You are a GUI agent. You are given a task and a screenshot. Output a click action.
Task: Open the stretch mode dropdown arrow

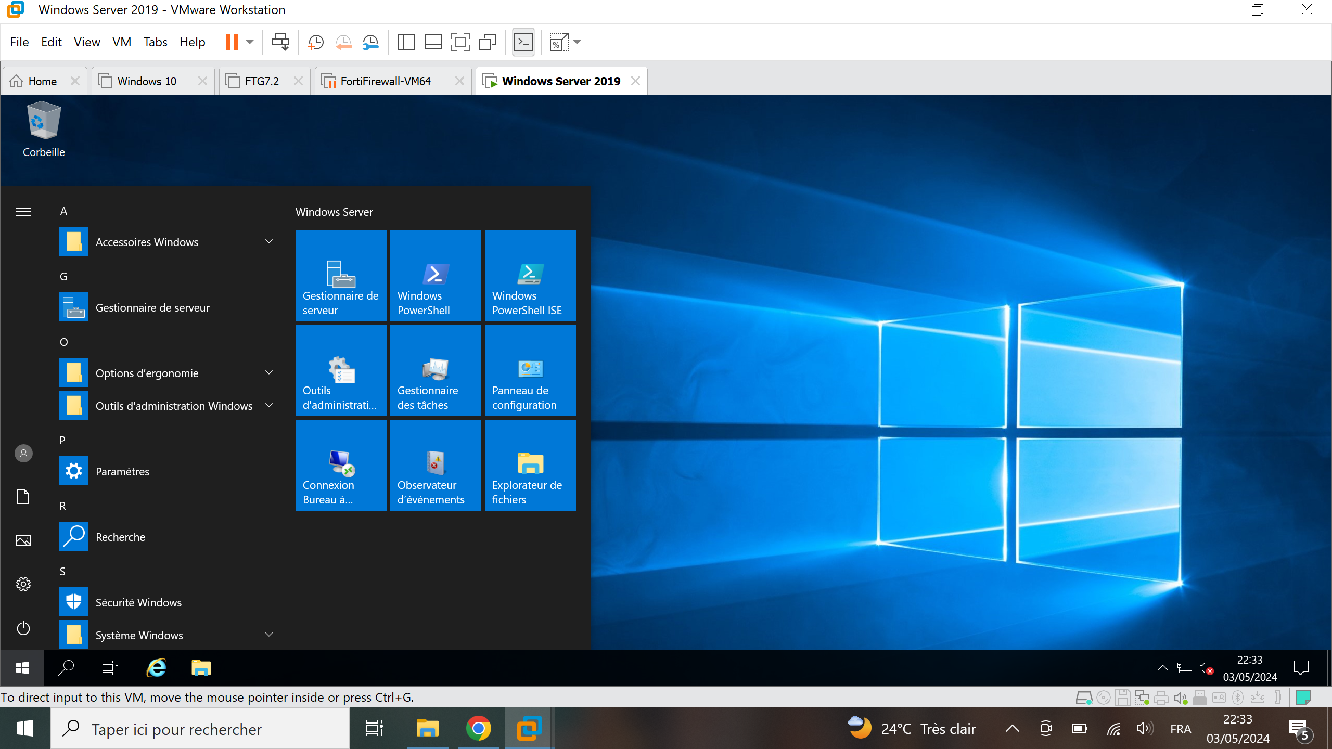577,42
